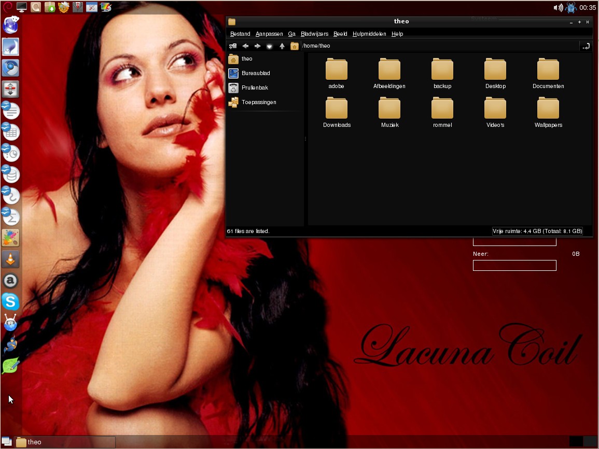Open the Bladwijzers menu
Screen dimensions: 599x449
(314, 34)
